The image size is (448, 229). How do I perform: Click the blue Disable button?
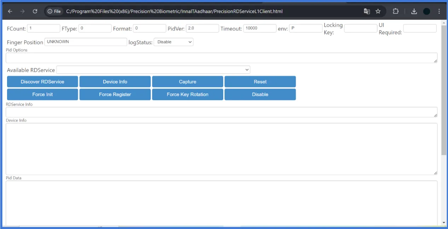[260, 94]
